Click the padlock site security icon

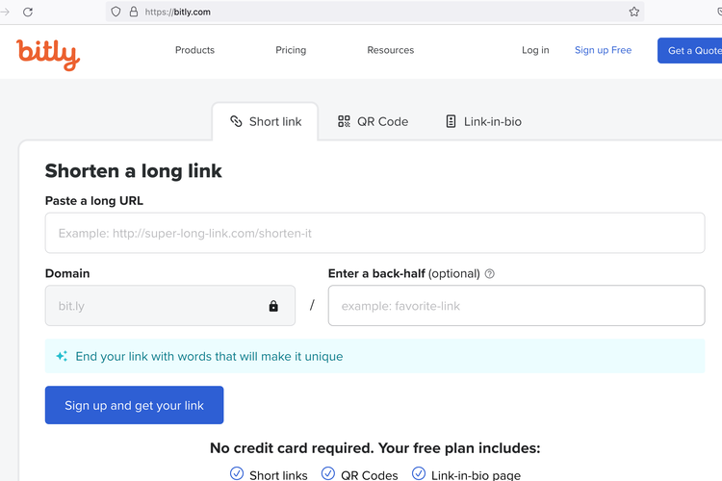134,12
